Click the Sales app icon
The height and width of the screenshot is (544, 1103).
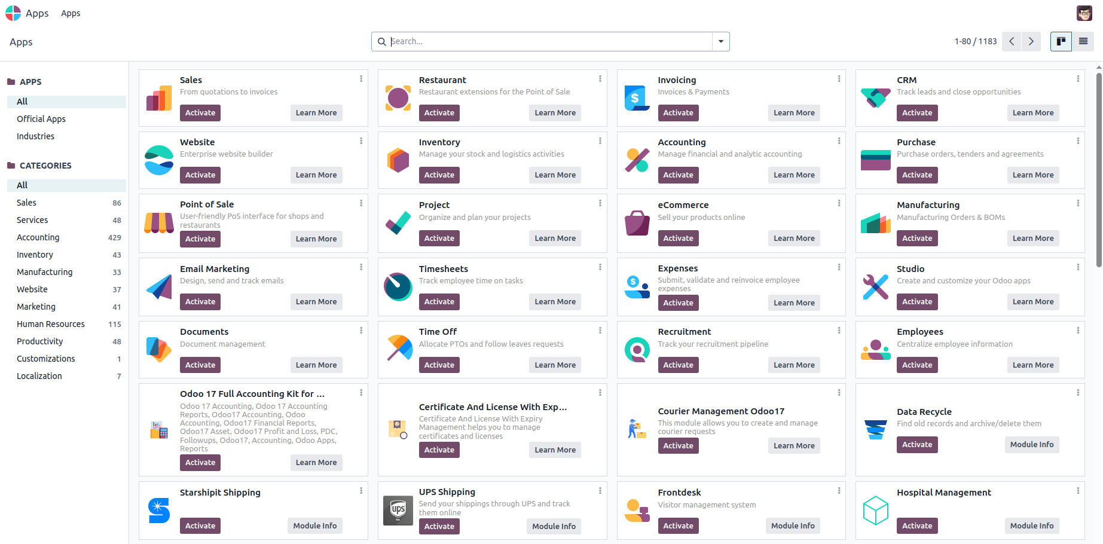click(x=159, y=98)
